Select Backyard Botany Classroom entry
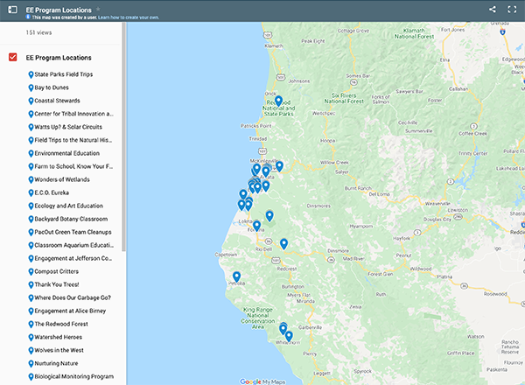Viewport: 525px width, 385px height. 71,219
